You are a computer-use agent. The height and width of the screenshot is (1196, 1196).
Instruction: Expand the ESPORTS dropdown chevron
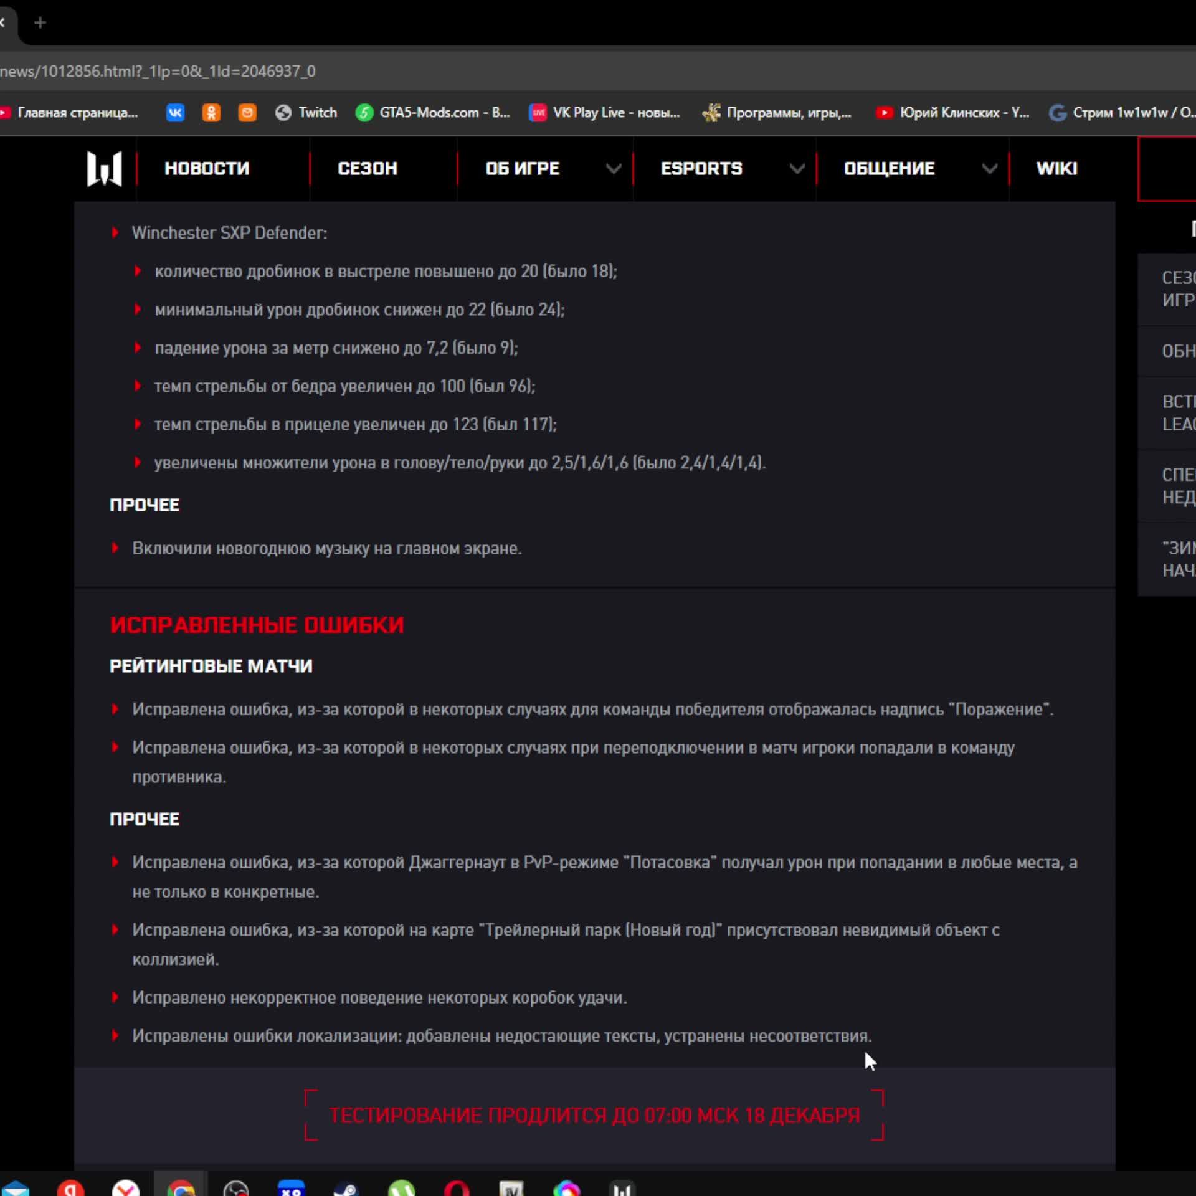[797, 169]
